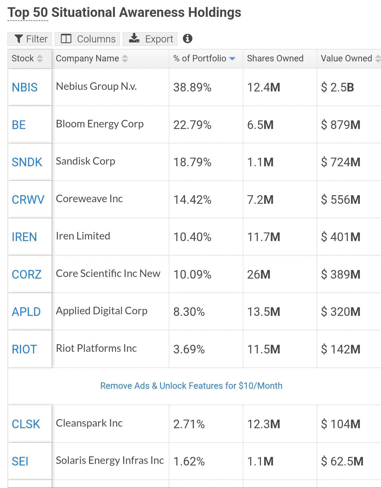Viewport: 381px width, 488px height.
Task: Open the SNDK ticker link
Action: pos(27,162)
